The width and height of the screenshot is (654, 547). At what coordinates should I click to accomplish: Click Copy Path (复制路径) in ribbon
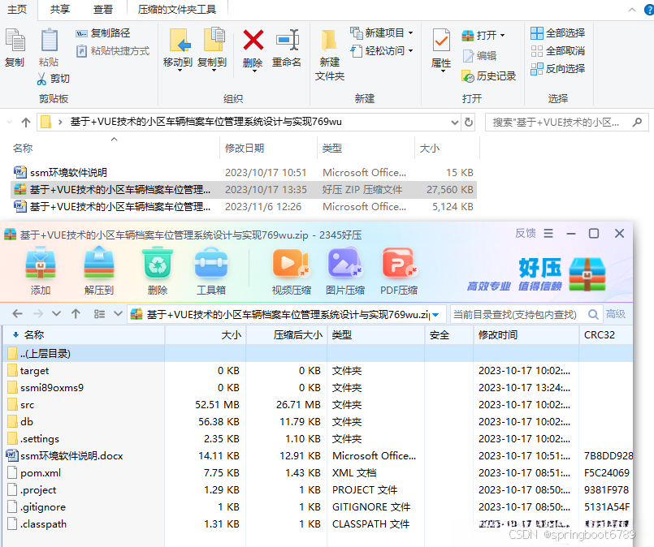click(103, 33)
